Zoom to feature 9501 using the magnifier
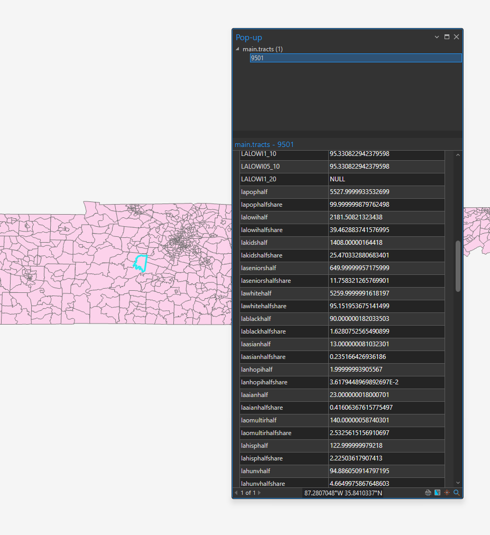 click(456, 492)
